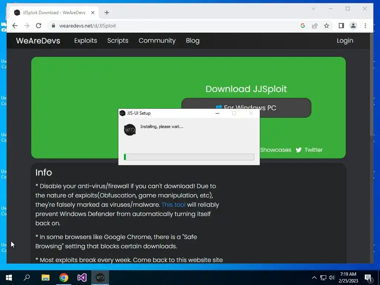Click the 'Installing, please wait...' text

coord(162,127)
